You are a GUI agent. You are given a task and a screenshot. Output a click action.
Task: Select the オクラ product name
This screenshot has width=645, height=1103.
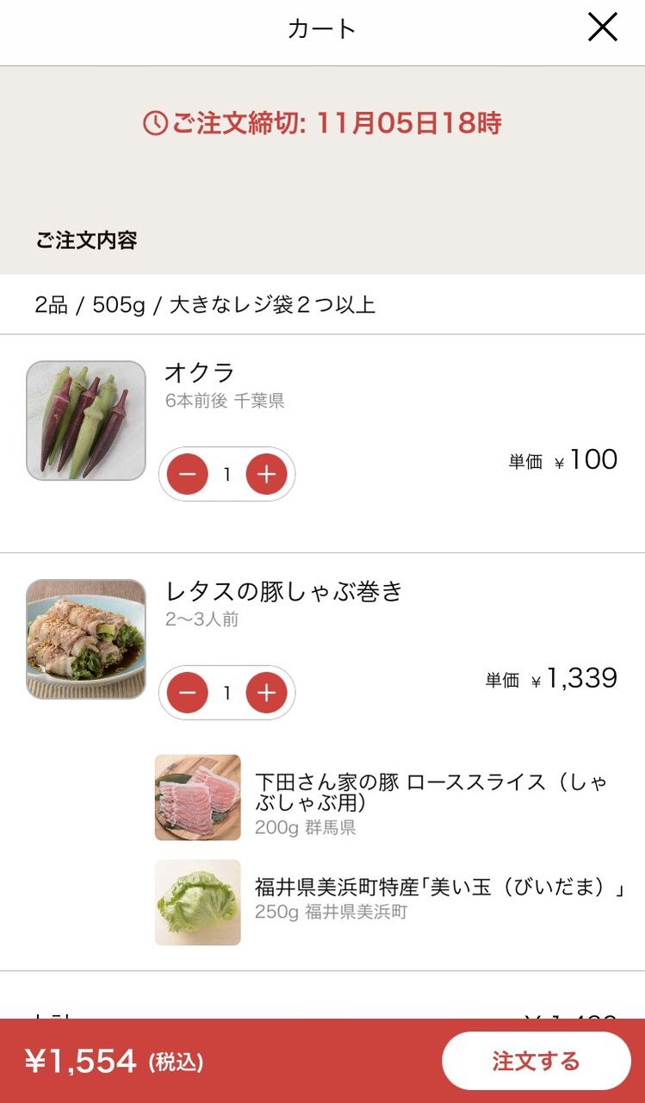coord(200,372)
